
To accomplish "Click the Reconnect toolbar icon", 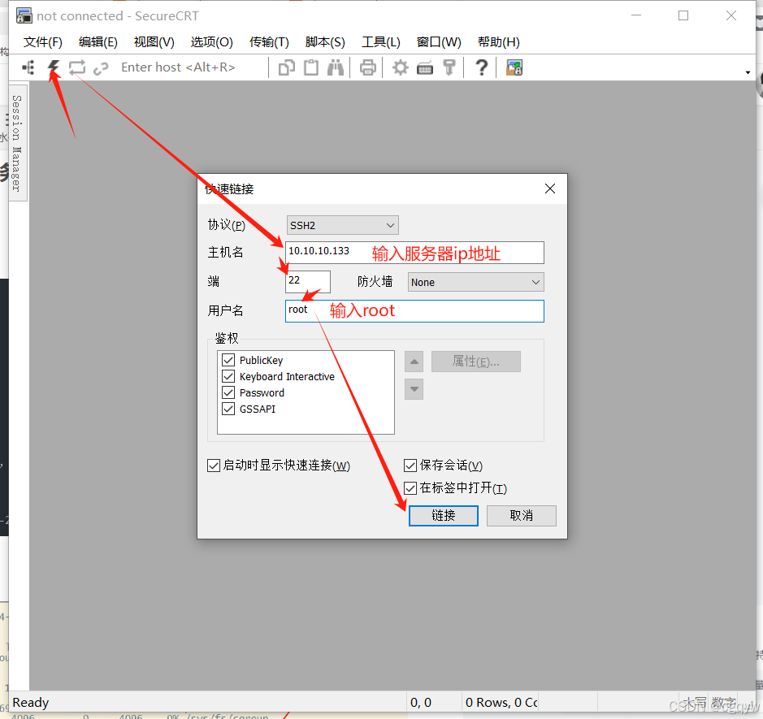I will [77, 67].
